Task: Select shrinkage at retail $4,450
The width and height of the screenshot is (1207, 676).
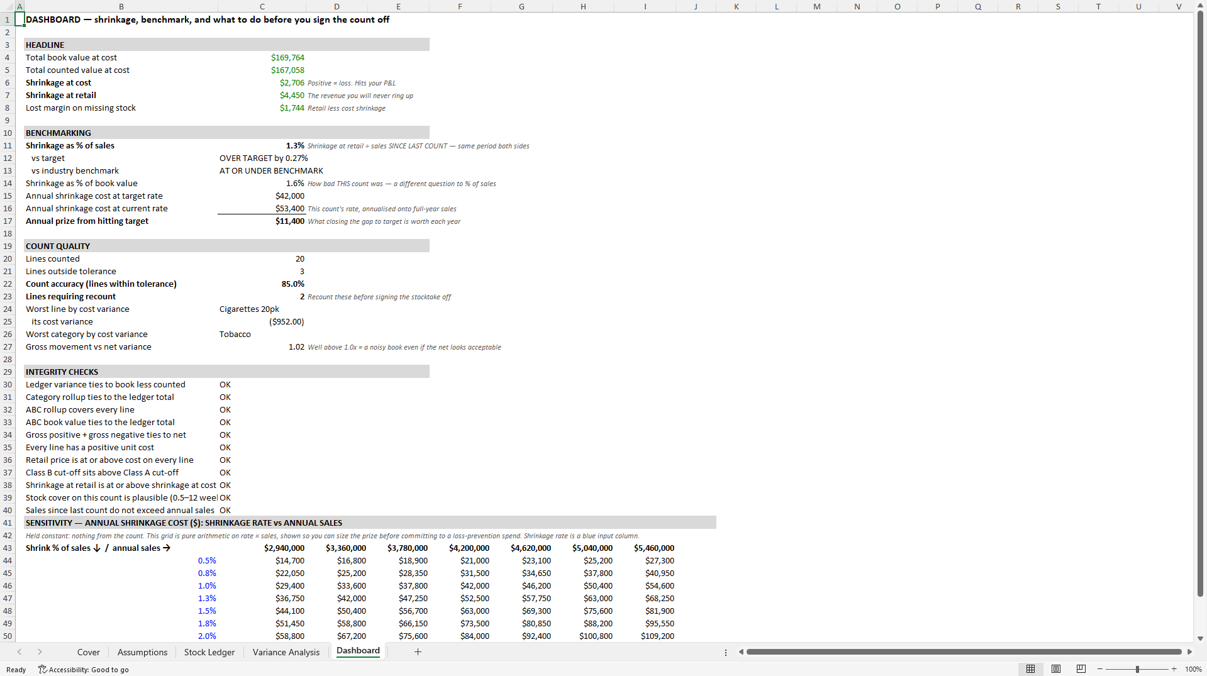Action: tap(262, 95)
